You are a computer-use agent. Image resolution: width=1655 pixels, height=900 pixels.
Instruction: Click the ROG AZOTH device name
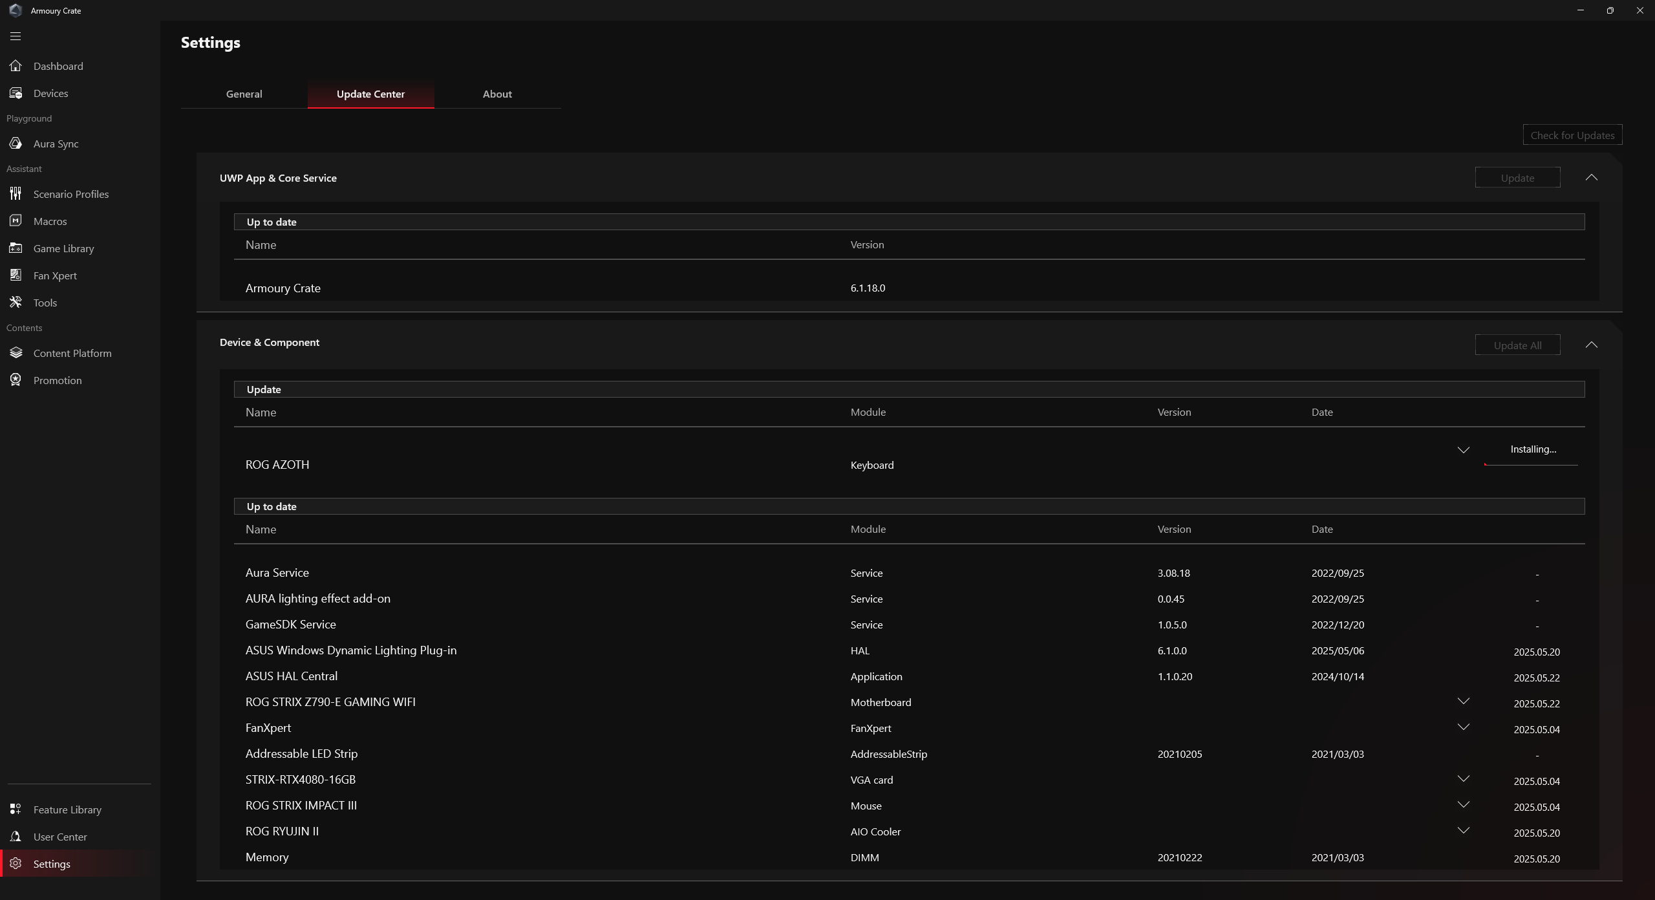pyautogui.click(x=277, y=465)
